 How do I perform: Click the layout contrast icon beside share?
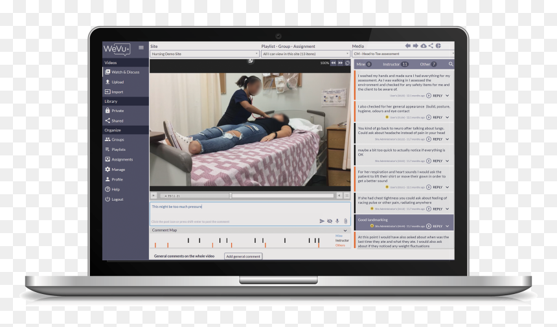click(438, 46)
